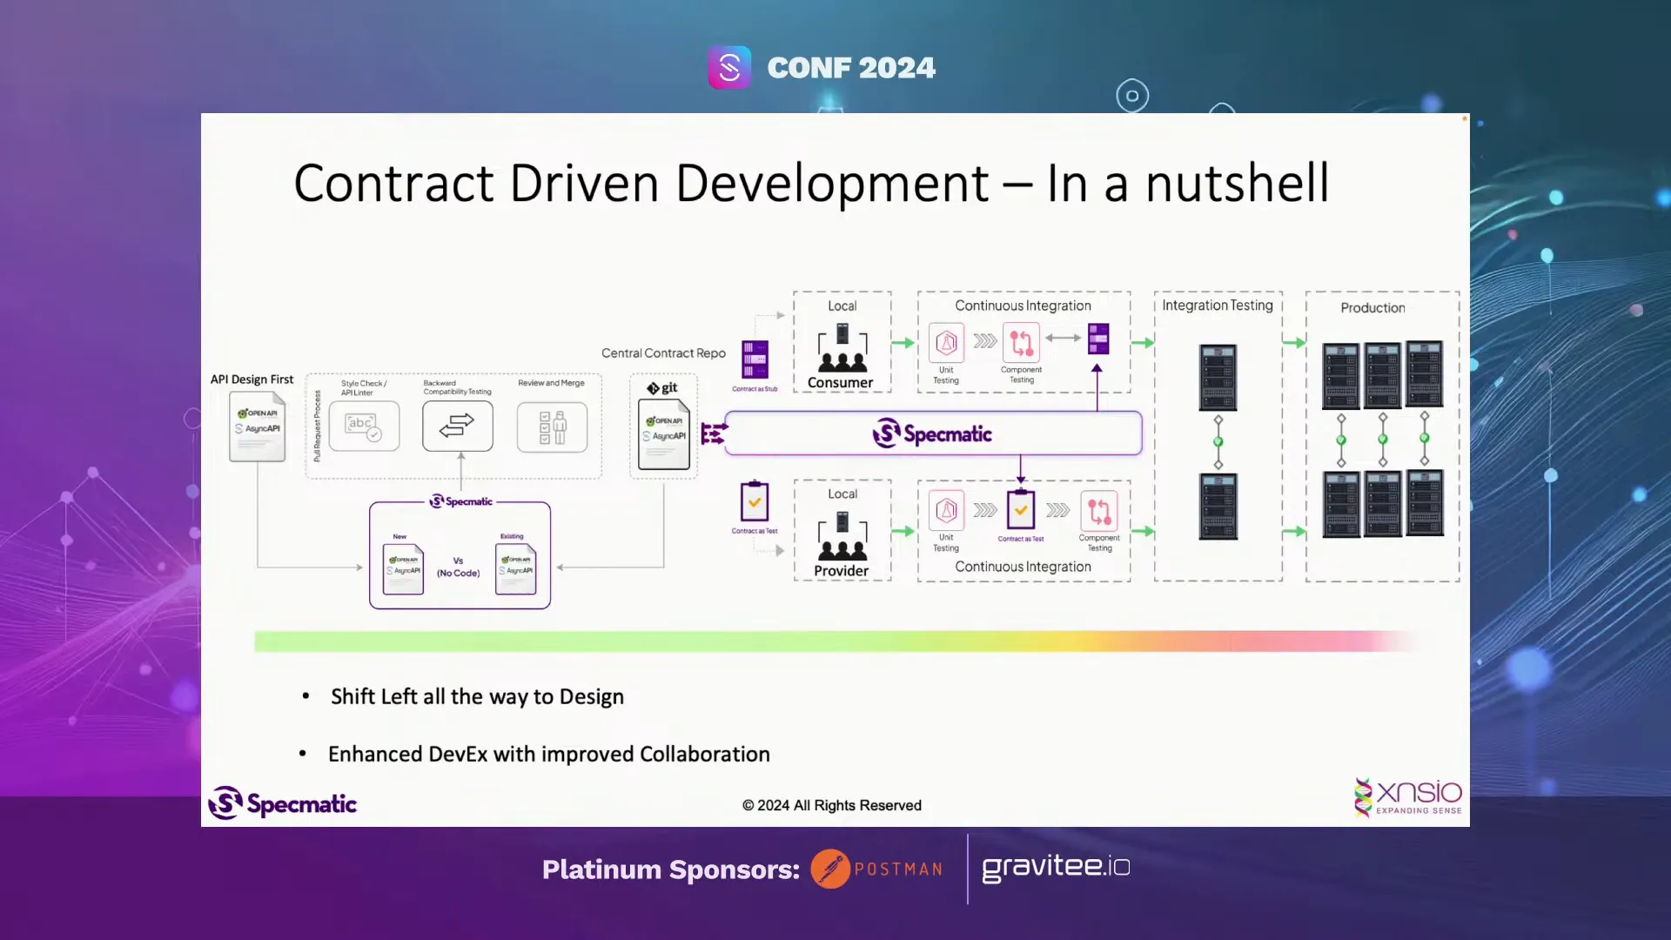This screenshot has height=940, width=1671.
Task: Click the provider CI Contract as Test icon
Action: point(1021,510)
